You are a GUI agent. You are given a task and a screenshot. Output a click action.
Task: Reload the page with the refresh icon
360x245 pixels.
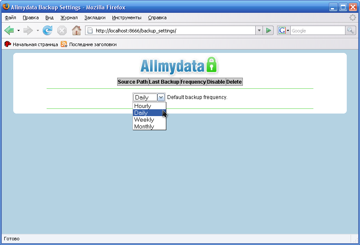(x=47, y=30)
